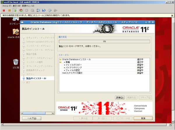175x130 pixels.
Task: Click sidebar horizontal scrollbar right arrow
Action: click(x=53, y=113)
